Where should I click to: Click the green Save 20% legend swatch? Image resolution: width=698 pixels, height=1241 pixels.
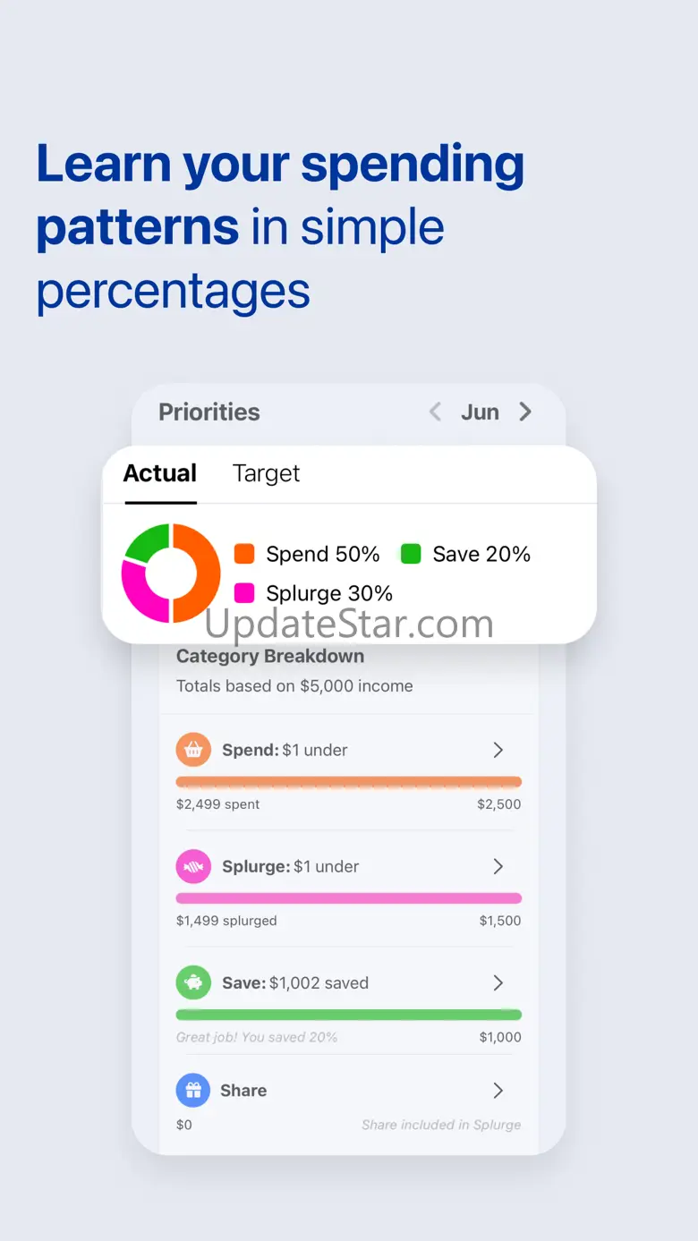tap(411, 554)
